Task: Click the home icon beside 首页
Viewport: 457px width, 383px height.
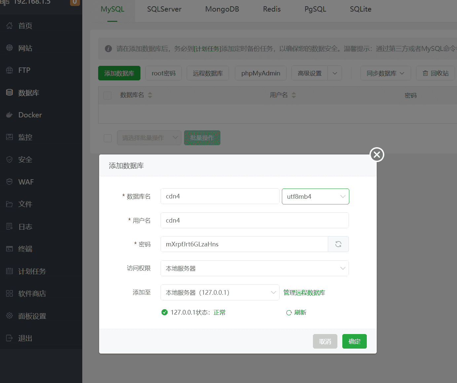Action: click(x=10, y=25)
